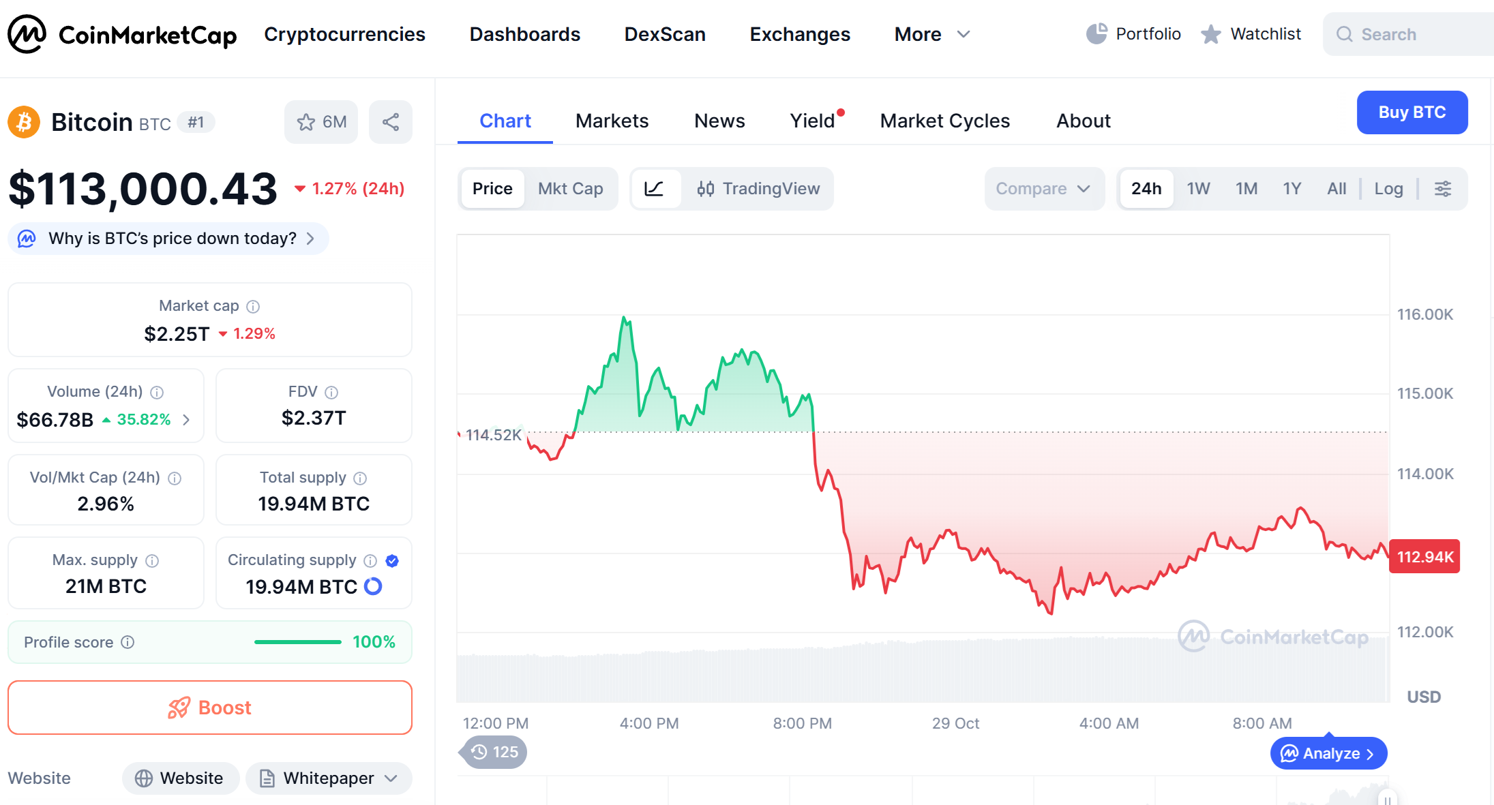Switch chart to Mkt Cap view
The height and width of the screenshot is (805, 1494).
tap(570, 189)
